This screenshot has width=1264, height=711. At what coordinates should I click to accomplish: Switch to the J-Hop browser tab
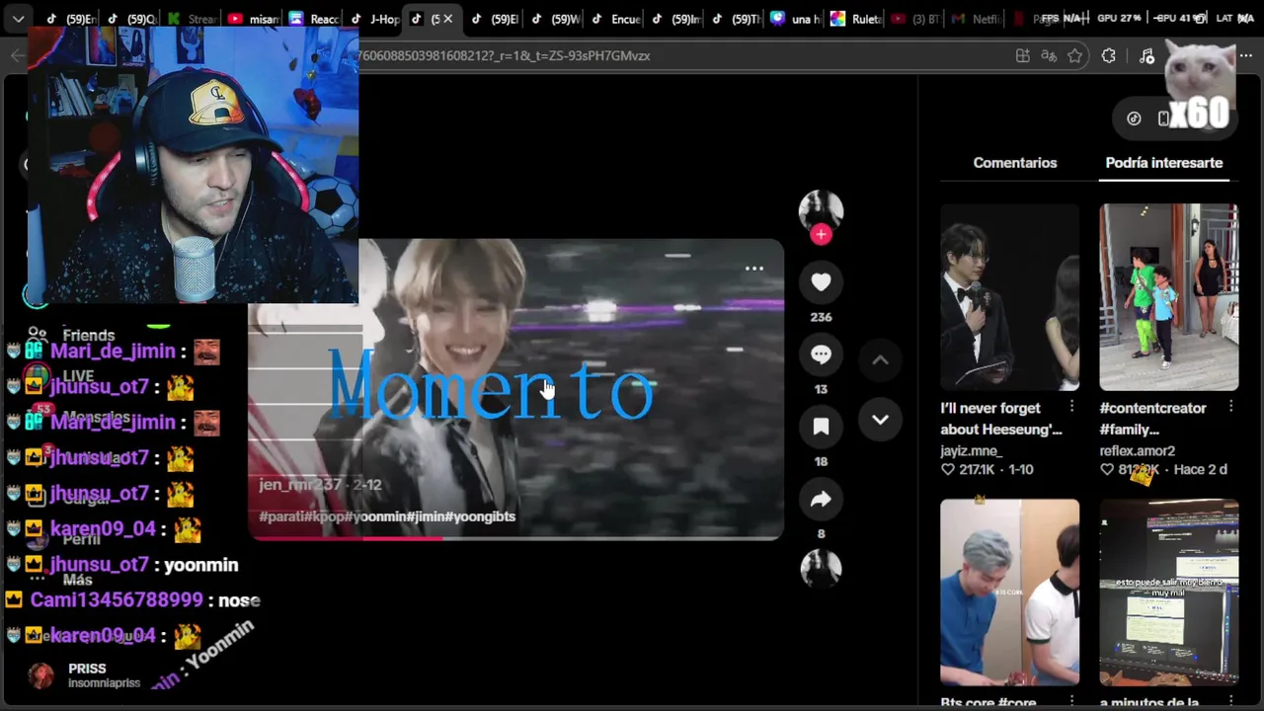coord(374,19)
